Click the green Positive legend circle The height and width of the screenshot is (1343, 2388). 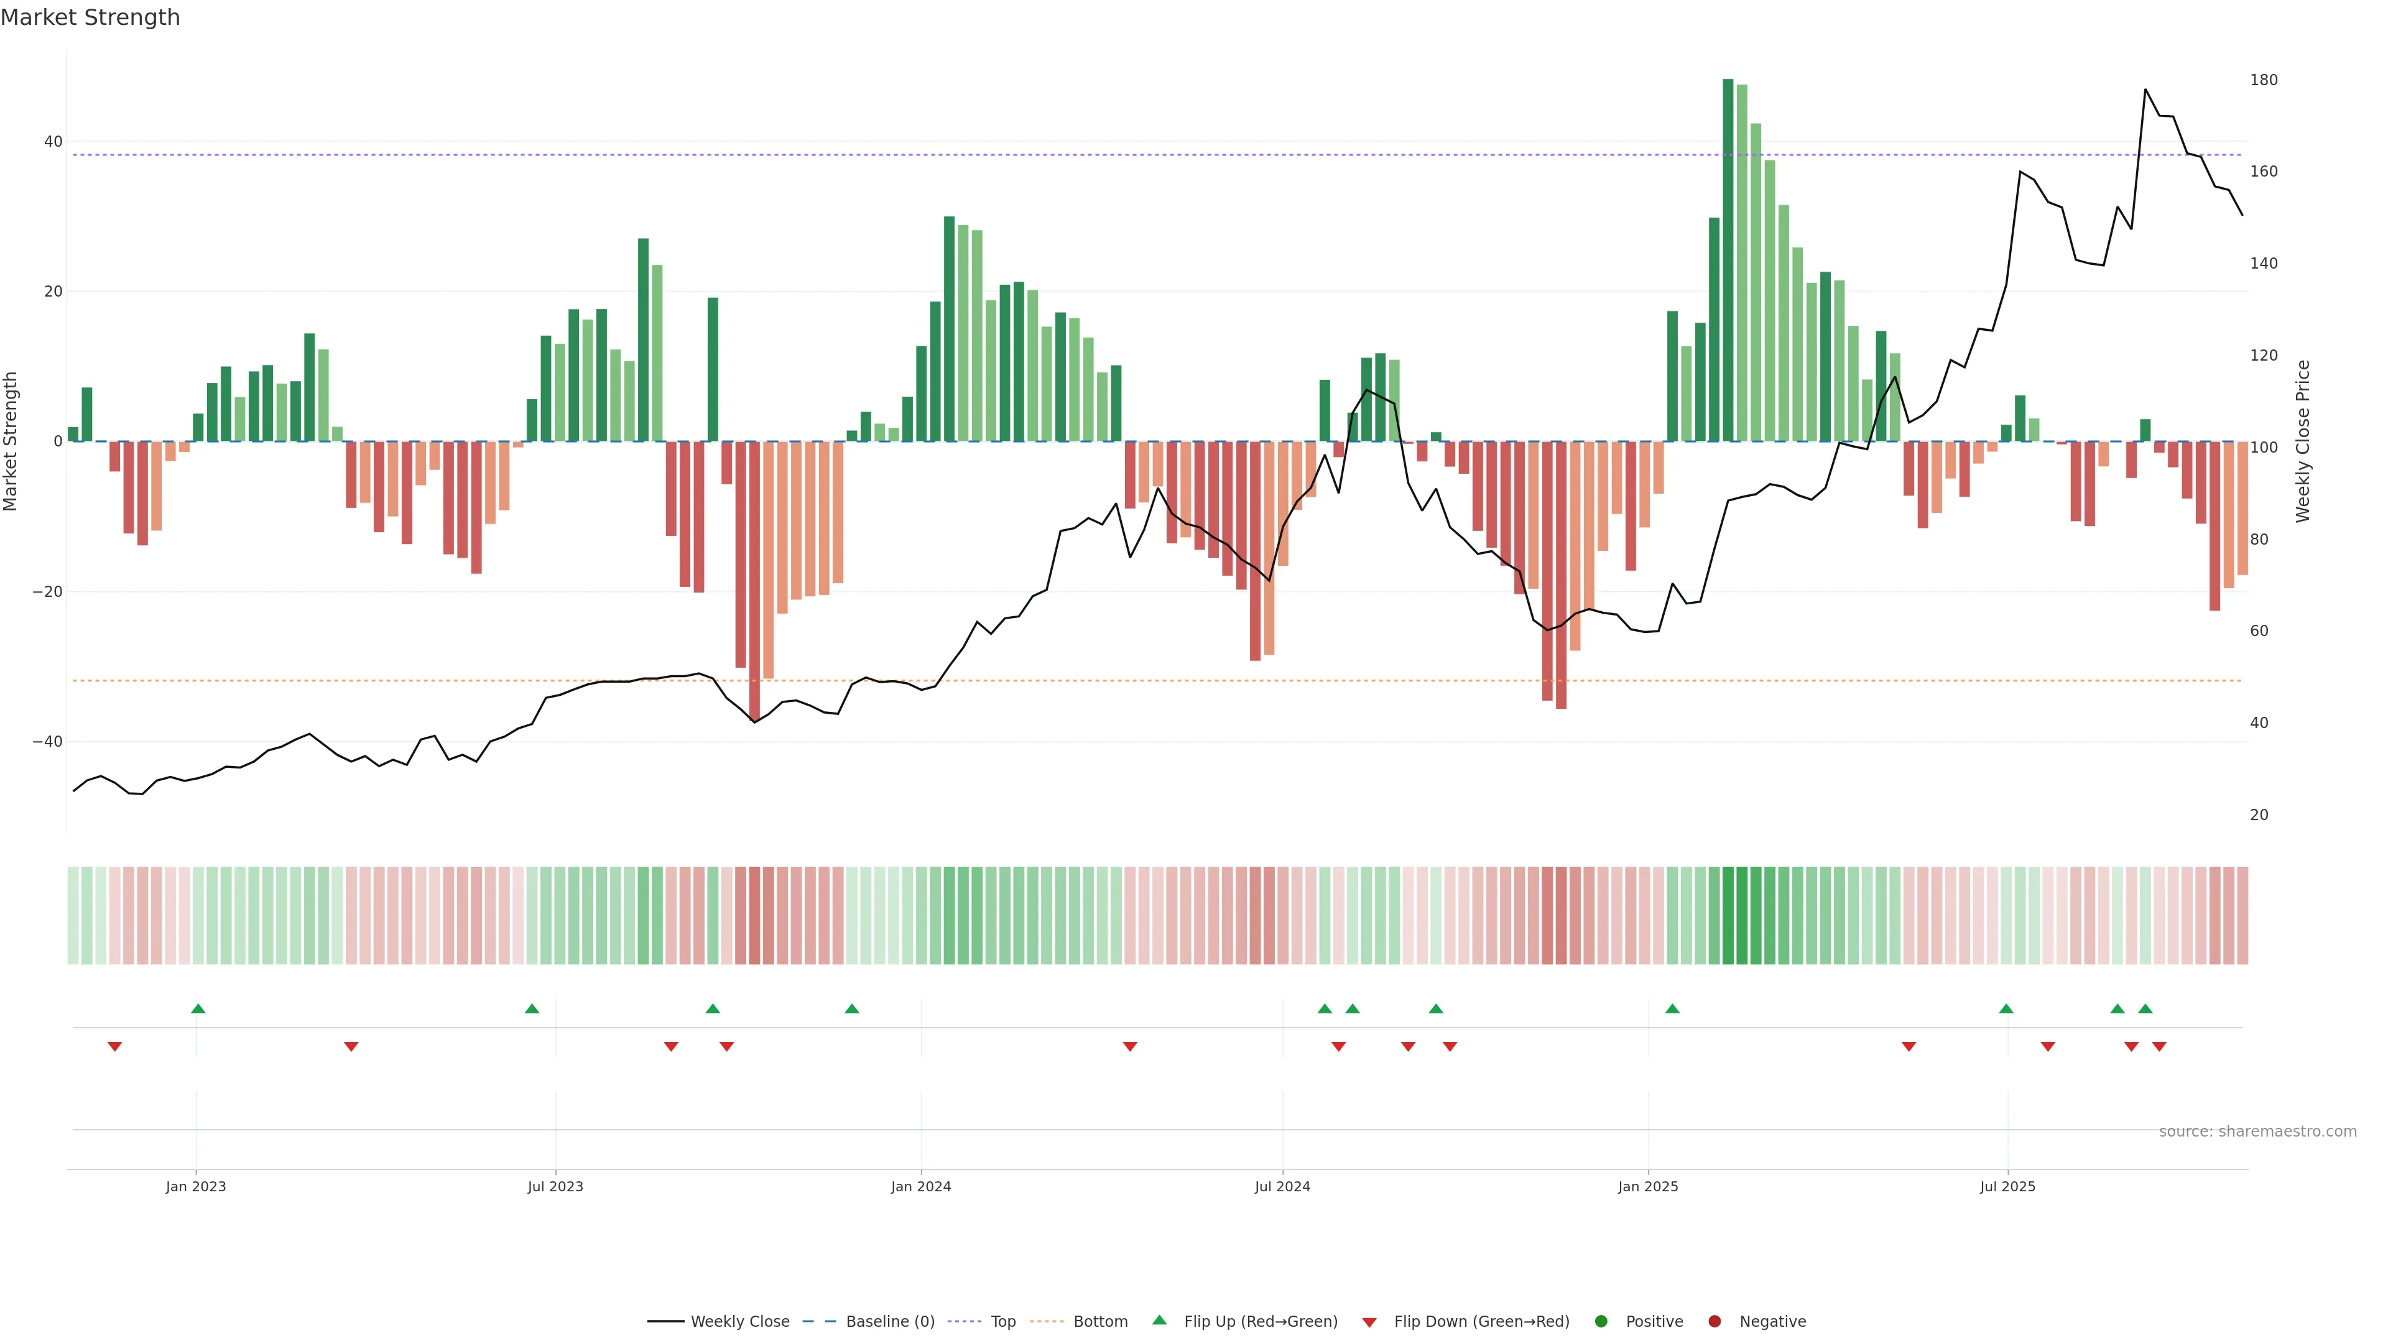(x=1601, y=1321)
